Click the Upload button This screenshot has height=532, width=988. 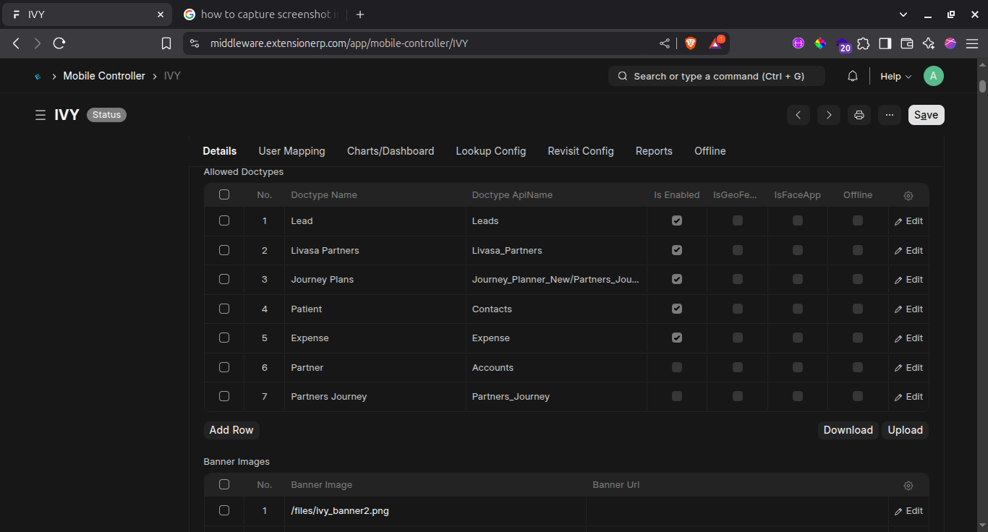(x=906, y=430)
